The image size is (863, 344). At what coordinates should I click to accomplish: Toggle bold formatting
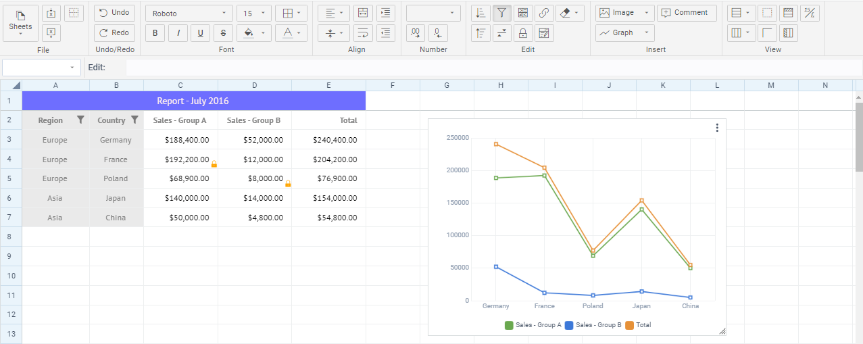point(155,33)
